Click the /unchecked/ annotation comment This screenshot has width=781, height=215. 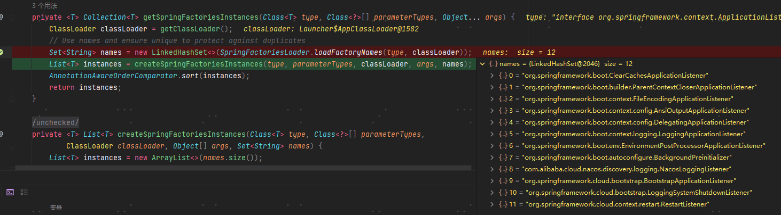tap(55, 122)
